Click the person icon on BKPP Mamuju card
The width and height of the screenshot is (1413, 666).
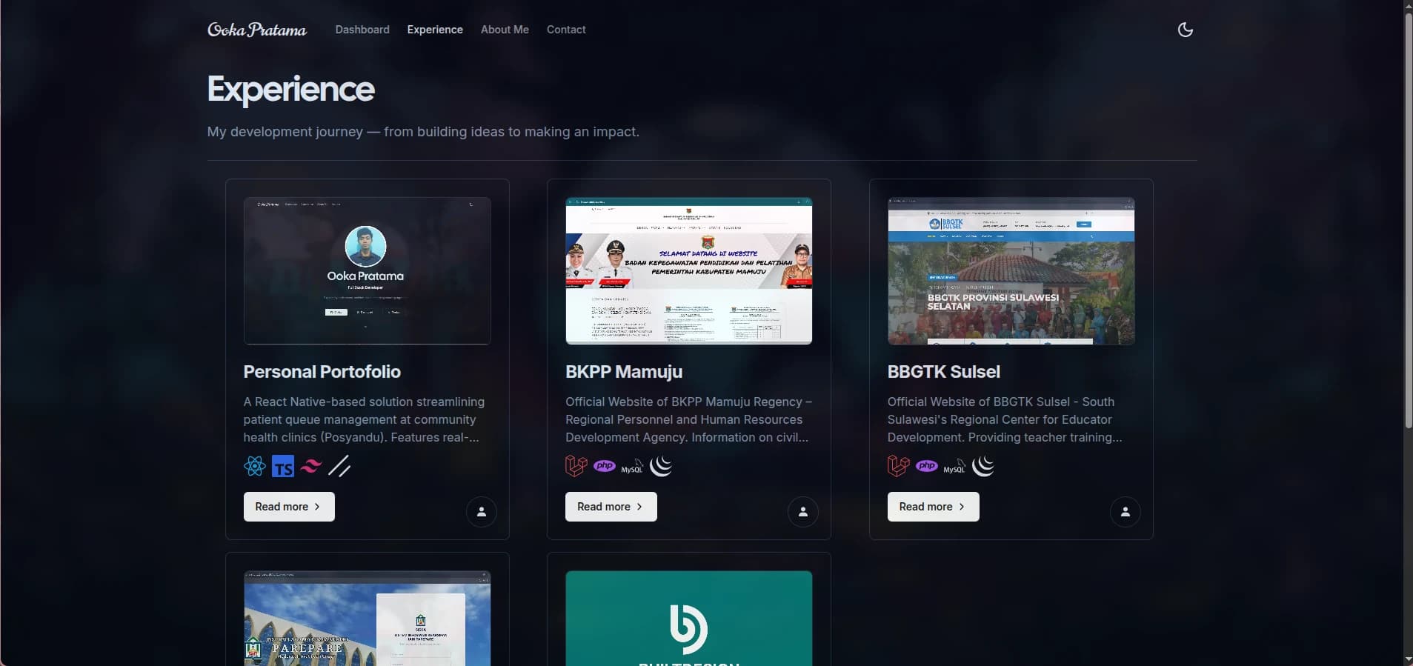(x=803, y=511)
